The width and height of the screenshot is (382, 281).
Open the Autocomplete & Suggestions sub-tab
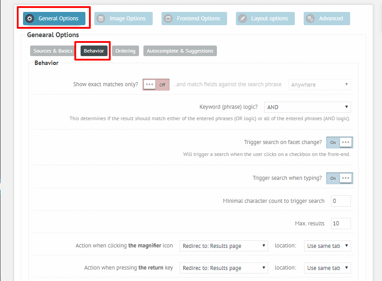click(180, 50)
